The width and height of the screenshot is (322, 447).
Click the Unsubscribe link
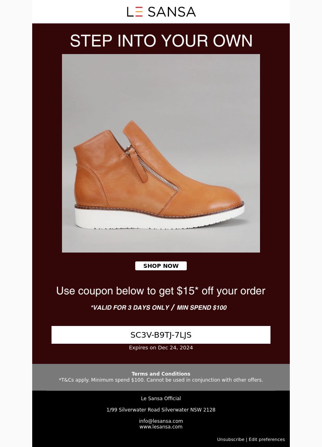click(230, 439)
